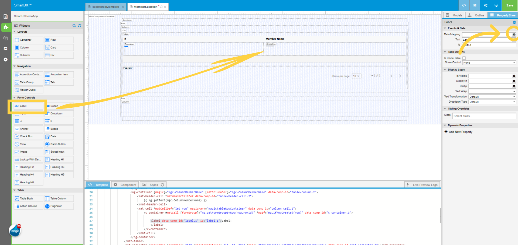
Task: Open Settings via the gear icon in sidebar
Action: coord(5,59)
